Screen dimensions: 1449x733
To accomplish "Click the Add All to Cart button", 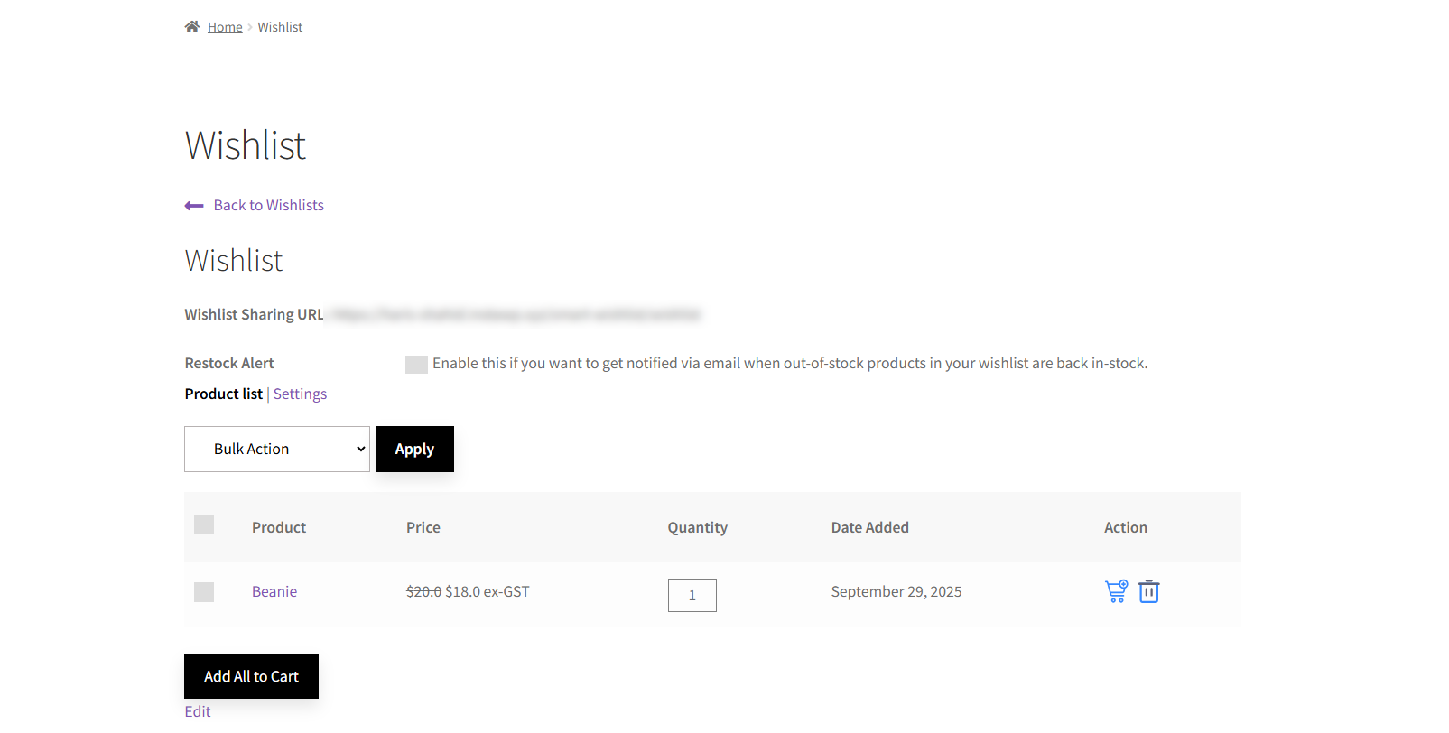I will [251, 676].
